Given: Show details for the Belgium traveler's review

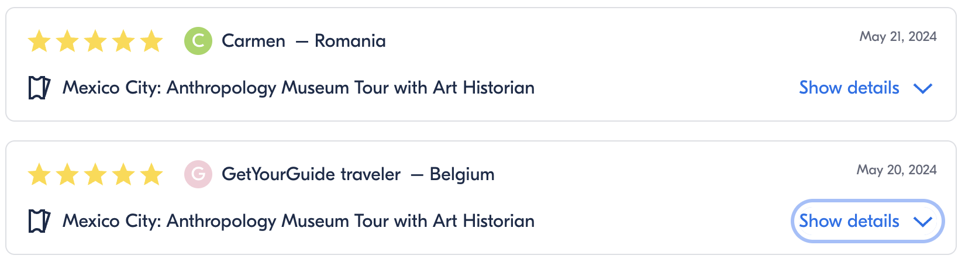Looking at the screenshot, I should (x=849, y=221).
